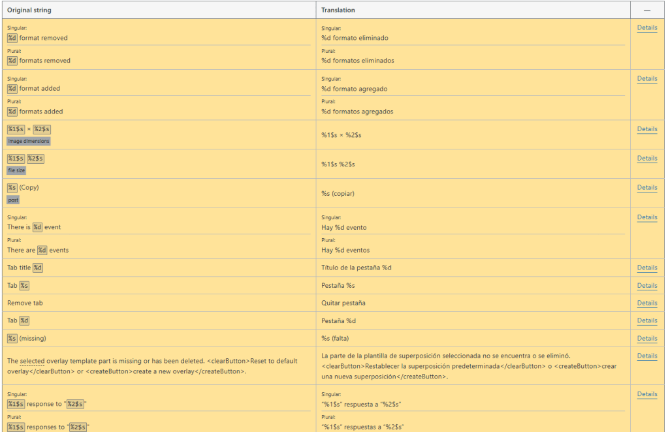Open Details for the "response to" string
The height and width of the screenshot is (432, 668).
tap(646, 394)
